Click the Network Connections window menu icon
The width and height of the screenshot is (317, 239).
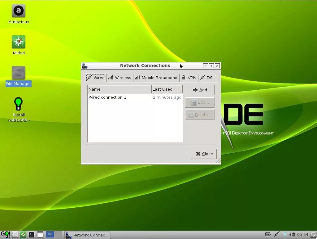click(85, 66)
